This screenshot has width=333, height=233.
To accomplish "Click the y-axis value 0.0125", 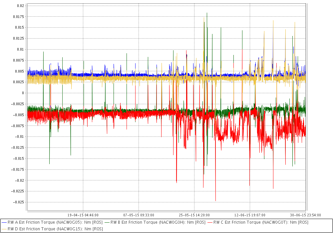I will point(19,38).
